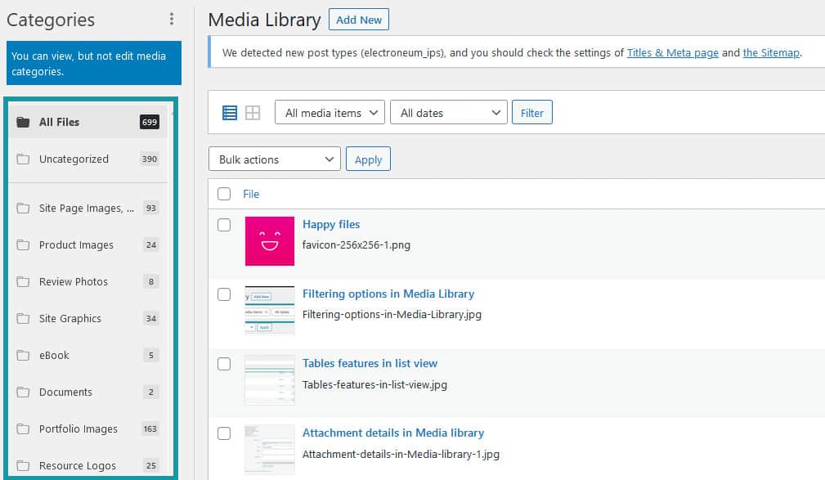The width and height of the screenshot is (825, 480).
Task: Open the Filtering options in Media Library thumbnail
Action: pyautogui.click(x=270, y=311)
